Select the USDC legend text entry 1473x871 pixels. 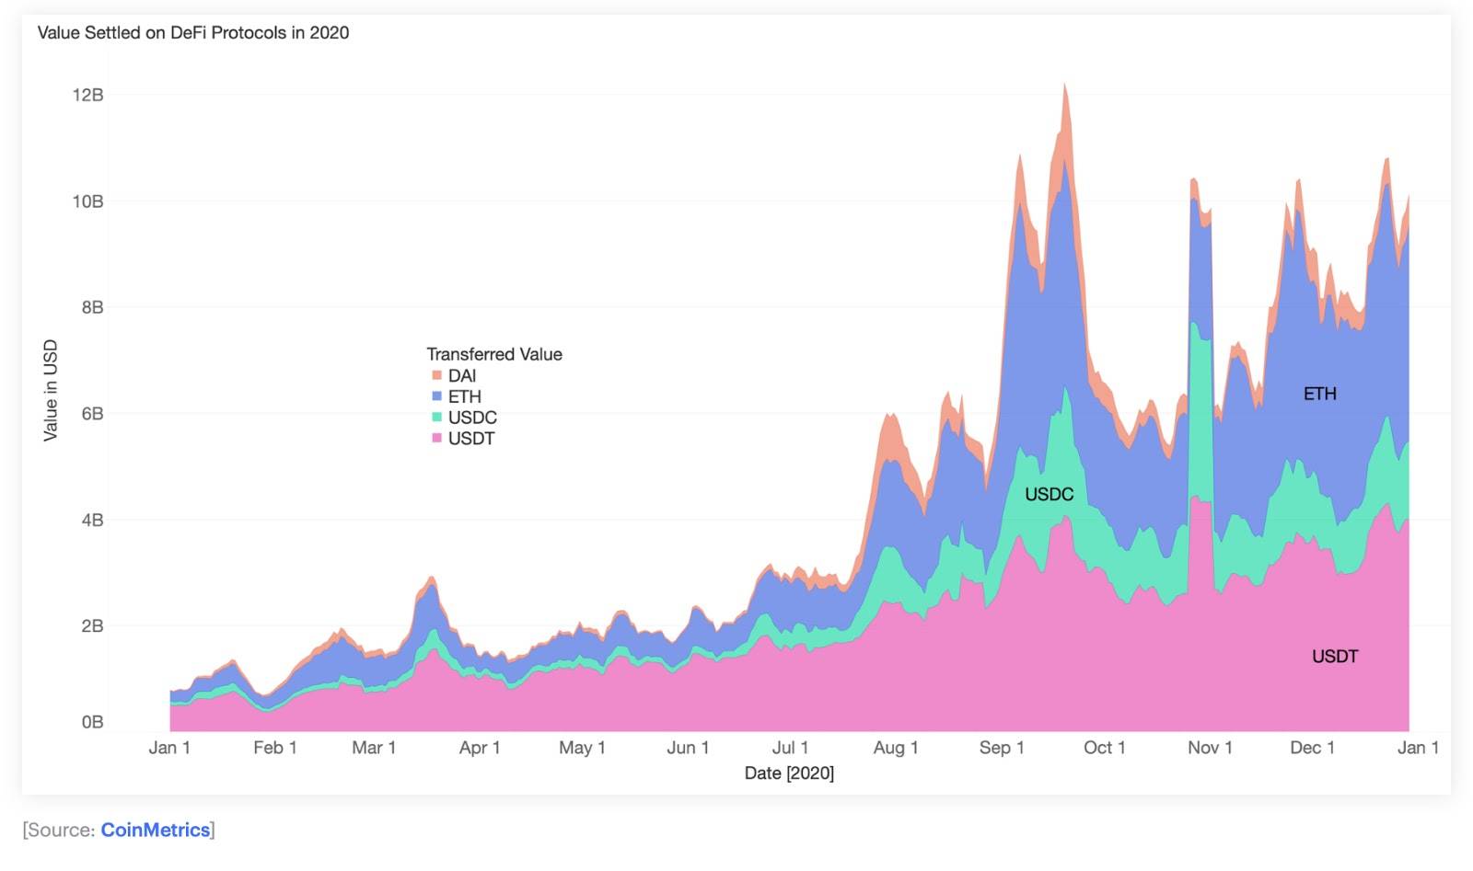[x=472, y=418]
